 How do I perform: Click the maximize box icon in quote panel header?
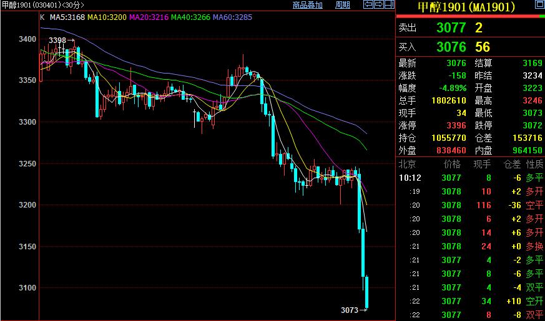(x=539, y=5)
